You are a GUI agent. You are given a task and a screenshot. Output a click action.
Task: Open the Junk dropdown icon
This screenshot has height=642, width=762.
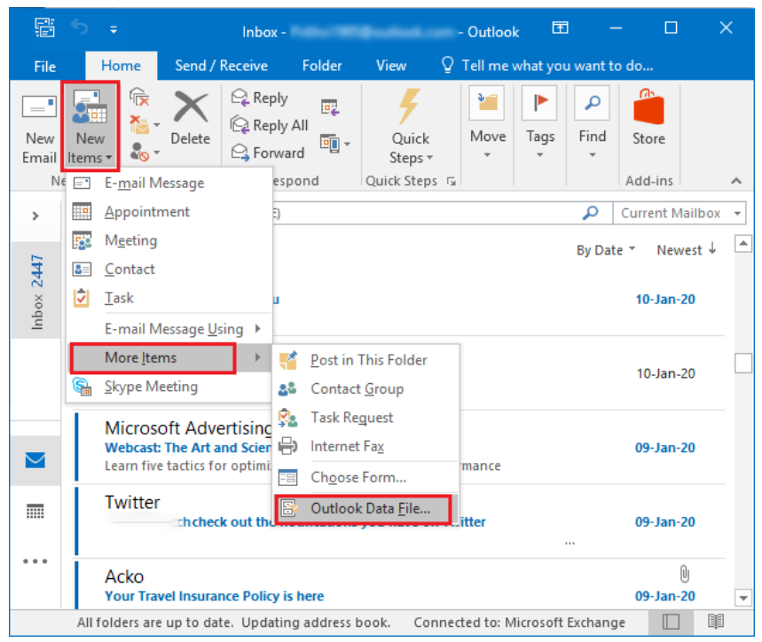145,153
